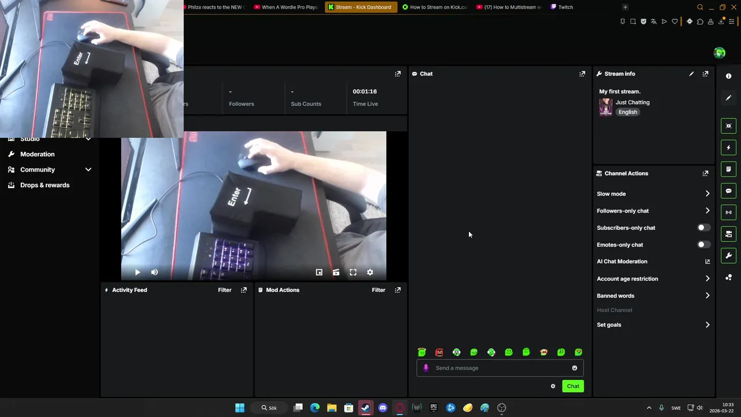Enter fullscreen on the stream preview
This screenshot has height=417, width=741.
(353, 272)
